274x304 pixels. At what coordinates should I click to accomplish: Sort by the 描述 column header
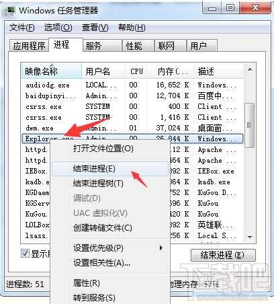[x=218, y=71]
